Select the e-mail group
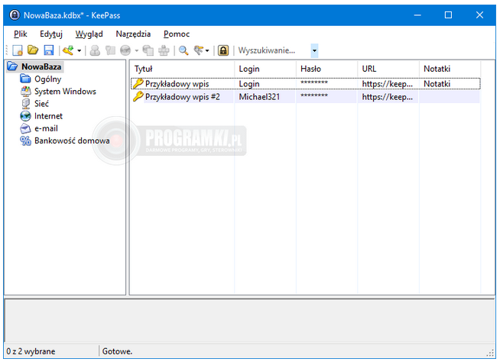 [46, 128]
